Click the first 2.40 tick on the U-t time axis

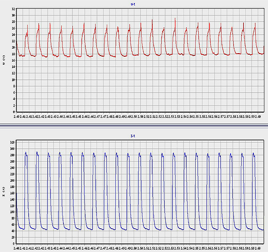[x=18, y=116]
